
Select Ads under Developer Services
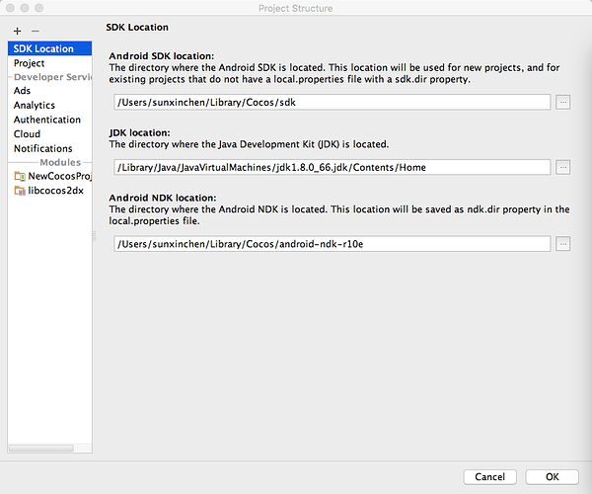coord(22,91)
